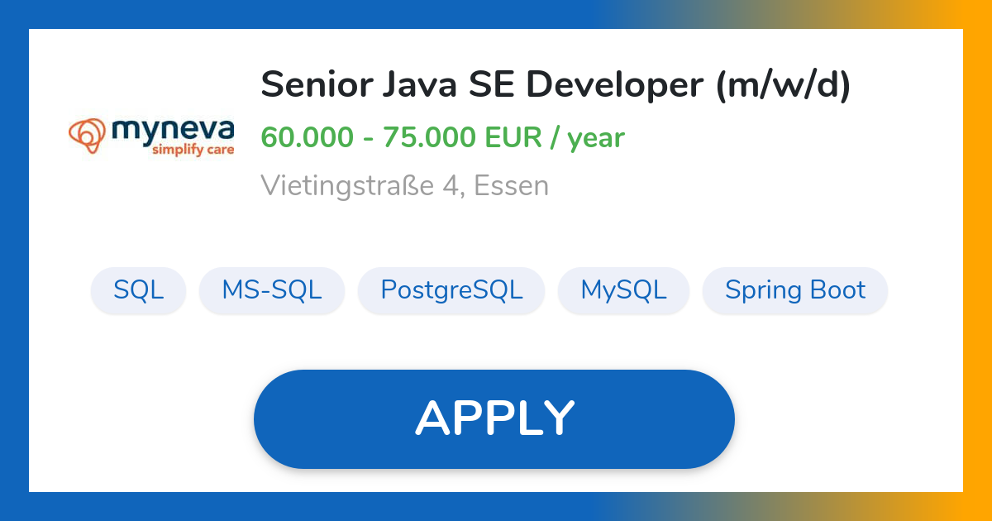
Task: Click the PostgreSQL skill tag
Action: point(451,290)
